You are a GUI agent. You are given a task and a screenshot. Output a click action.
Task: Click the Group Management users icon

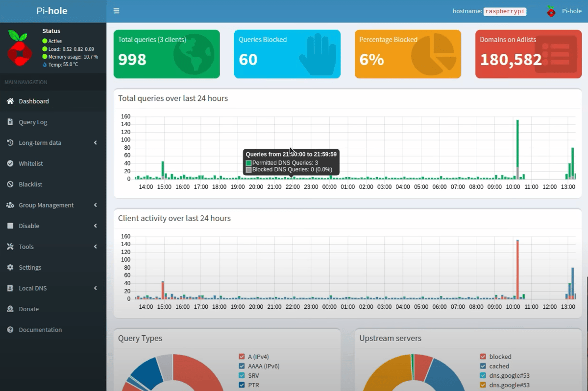click(10, 205)
